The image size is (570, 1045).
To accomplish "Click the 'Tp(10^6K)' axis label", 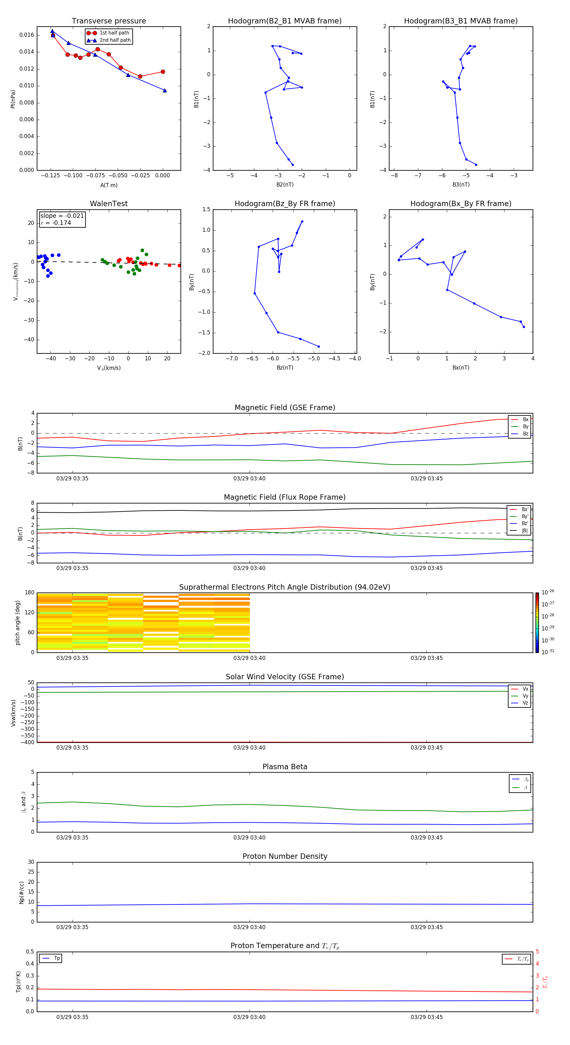I will [18, 982].
